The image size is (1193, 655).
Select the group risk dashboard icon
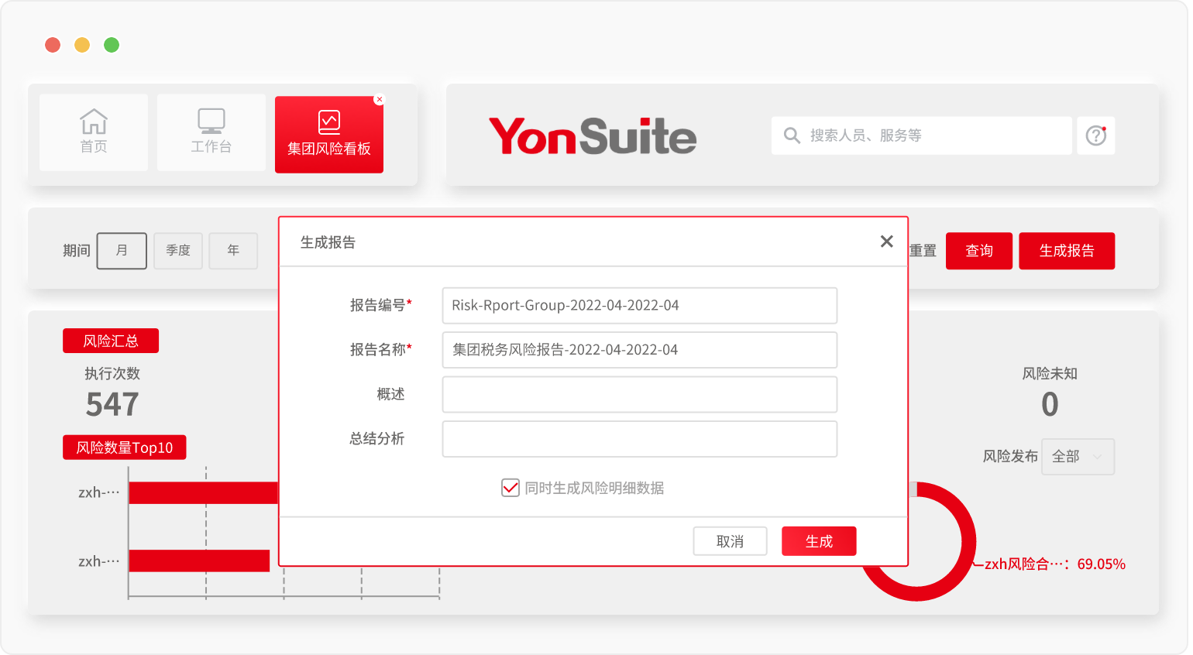[329, 122]
